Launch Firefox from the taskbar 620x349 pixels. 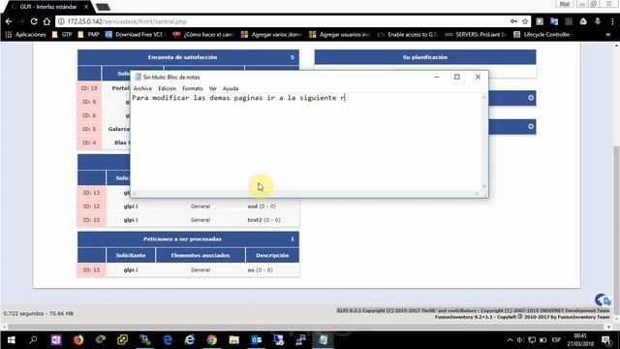point(78,340)
